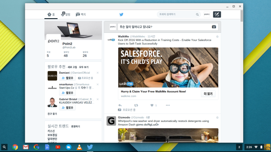This screenshot has width=271, height=152.
Task: Open walkme.com link in card
Action: point(128,96)
